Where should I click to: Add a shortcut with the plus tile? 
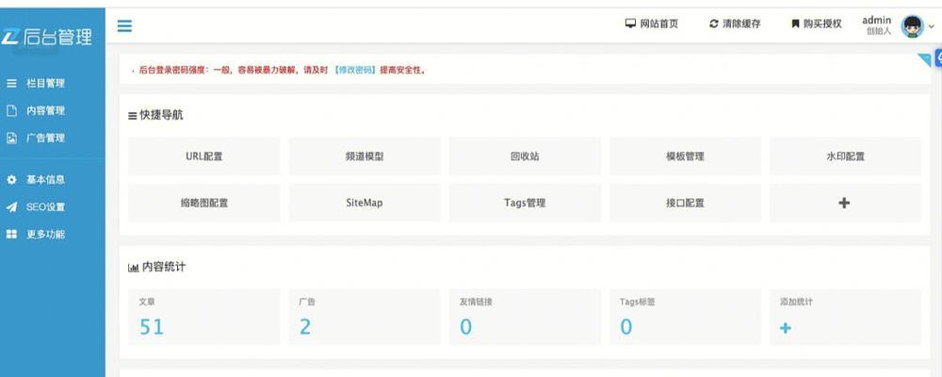(845, 203)
